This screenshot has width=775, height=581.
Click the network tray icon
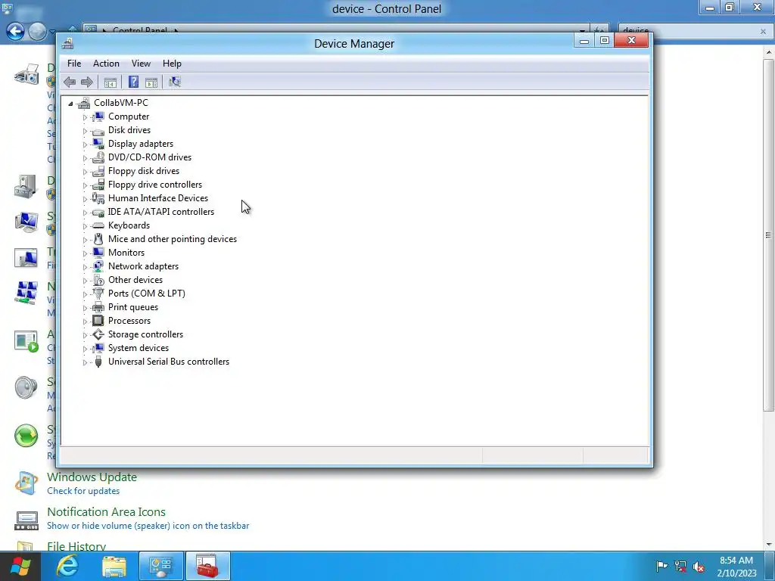680,566
